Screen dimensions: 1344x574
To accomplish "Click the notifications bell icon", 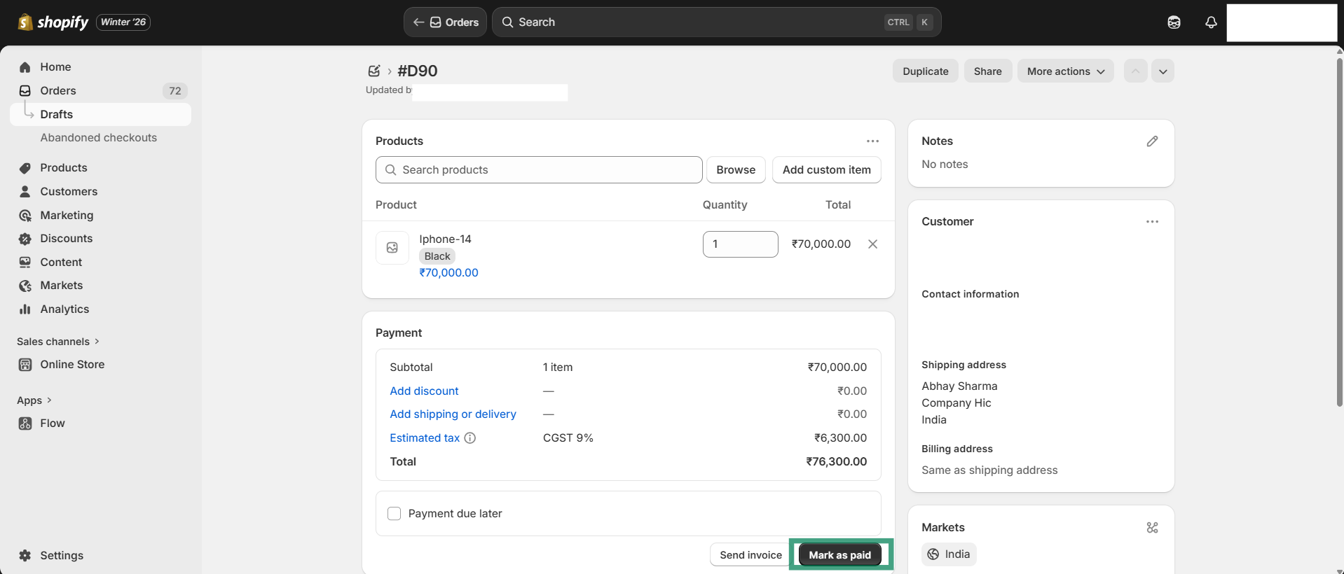I will click(1210, 22).
